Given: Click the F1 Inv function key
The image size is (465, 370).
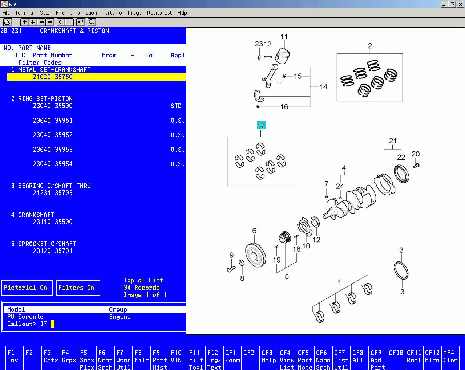Looking at the screenshot, I should tap(15, 359).
